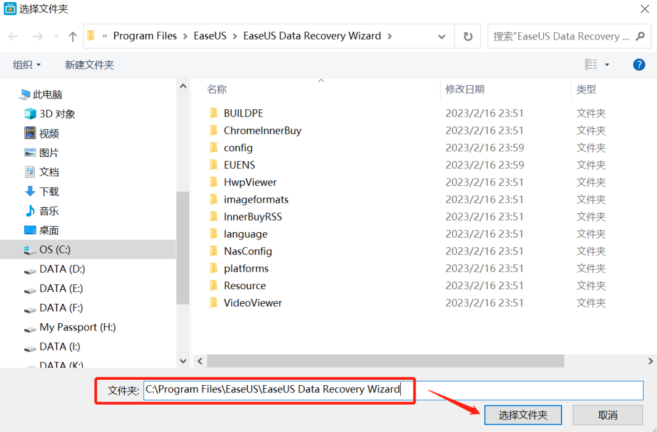Select the imageformats folder icon

(214, 199)
